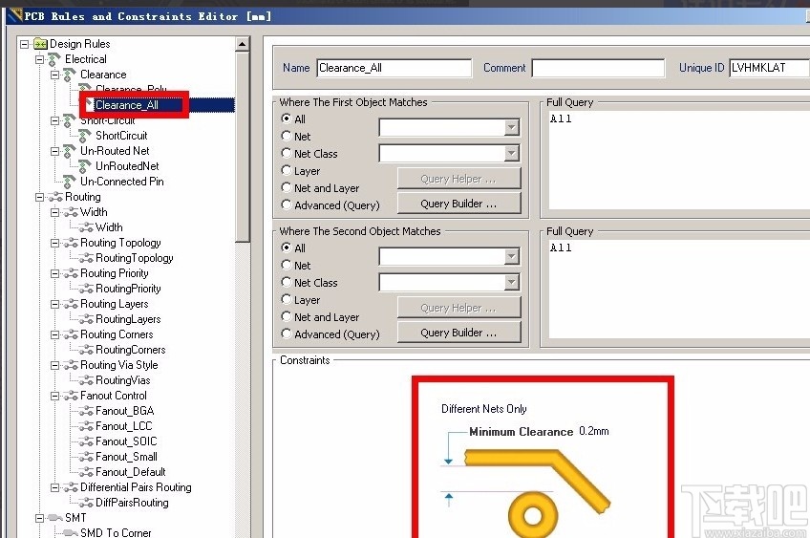Click the SMT category icon

click(55, 518)
